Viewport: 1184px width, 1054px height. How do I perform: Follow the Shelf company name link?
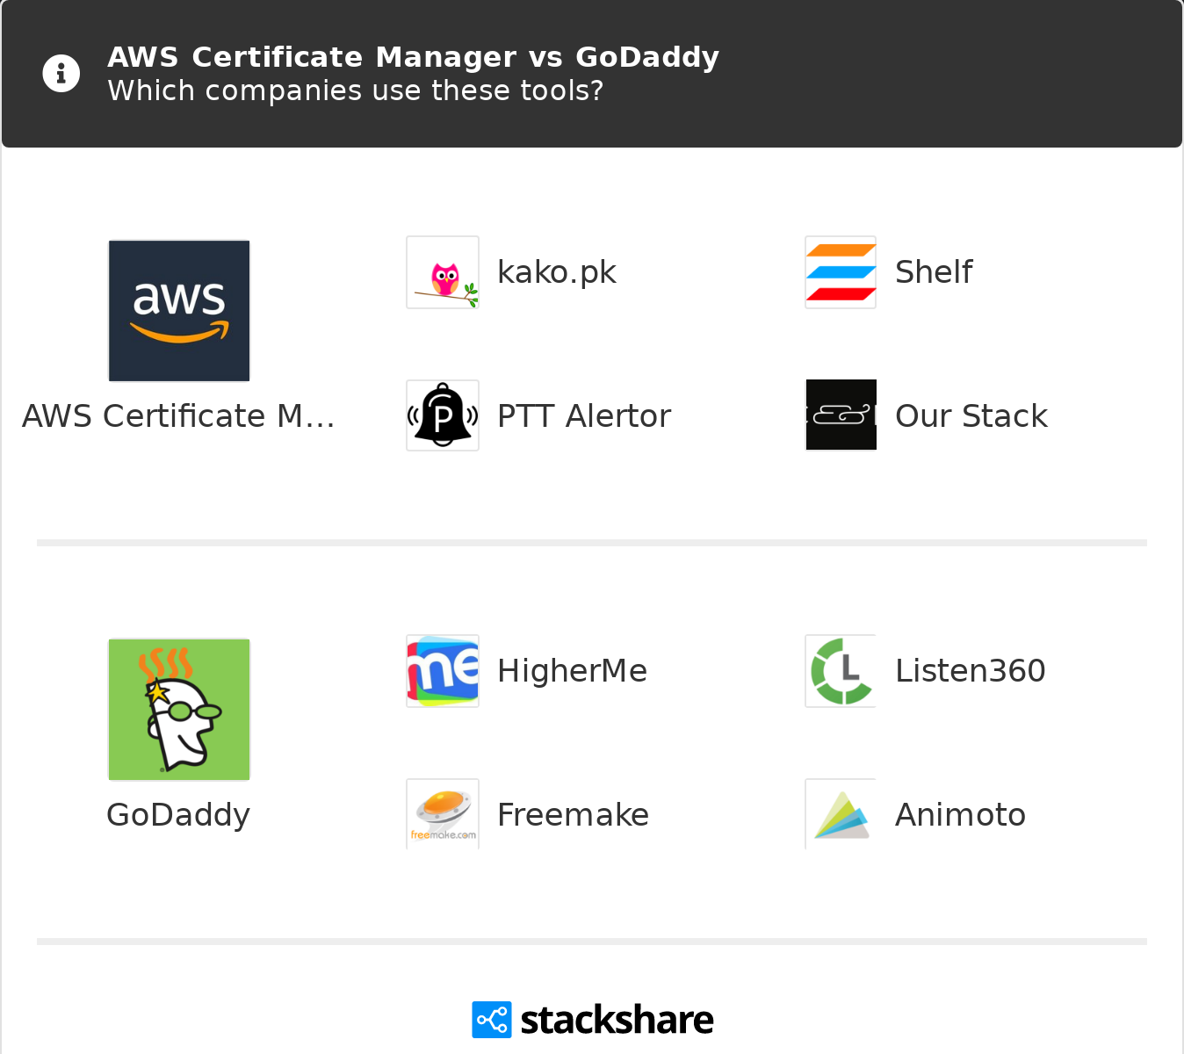pos(934,272)
